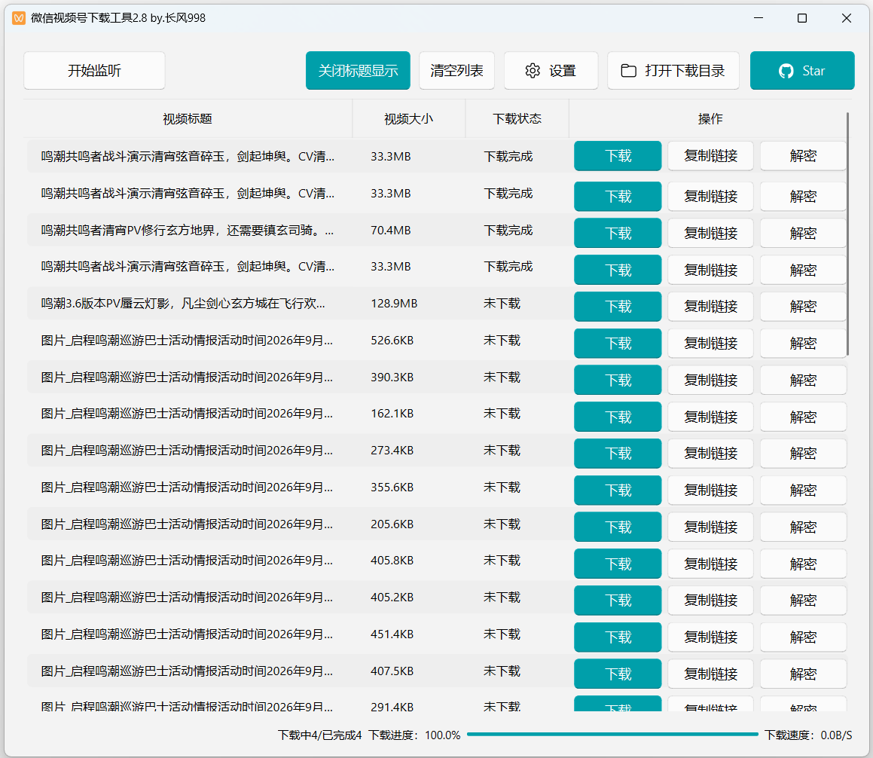Image resolution: width=873 pixels, height=758 pixels.
Task: Decrypt the 526.6KB item
Action: tap(803, 343)
